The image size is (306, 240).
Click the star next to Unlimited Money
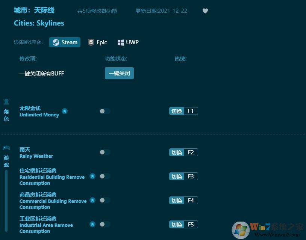[x=65, y=111]
